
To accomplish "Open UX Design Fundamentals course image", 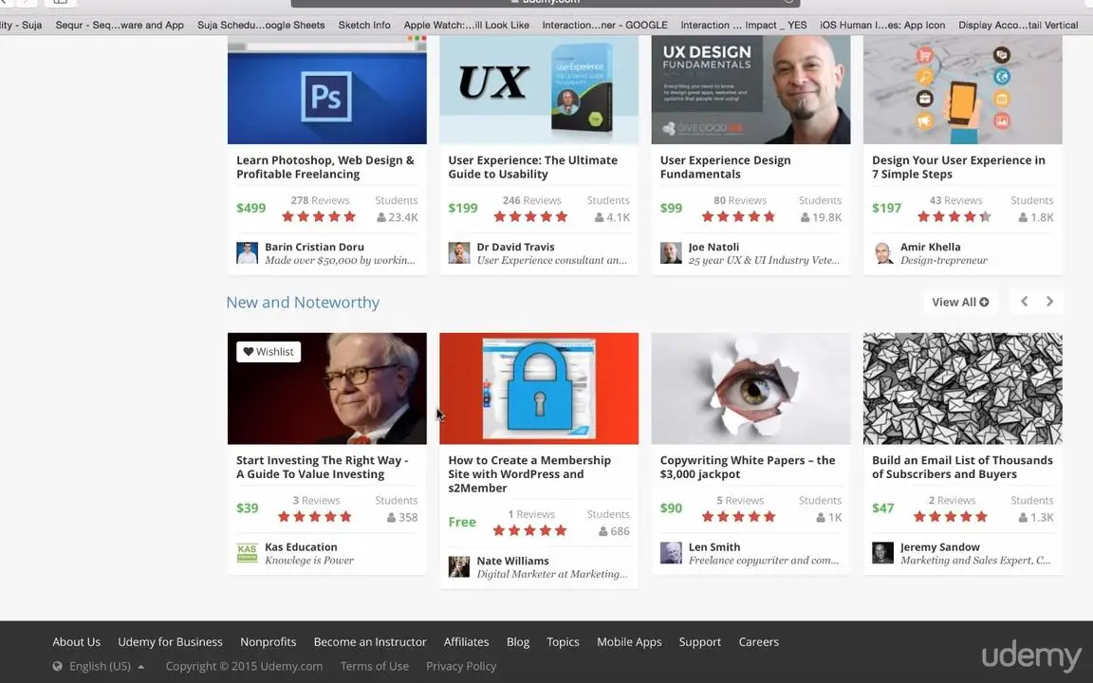I will pyautogui.click(x=750, y=90).
